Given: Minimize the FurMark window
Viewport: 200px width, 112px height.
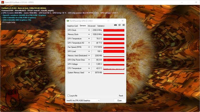Looking at the screenshot, I should click(182, 2).
